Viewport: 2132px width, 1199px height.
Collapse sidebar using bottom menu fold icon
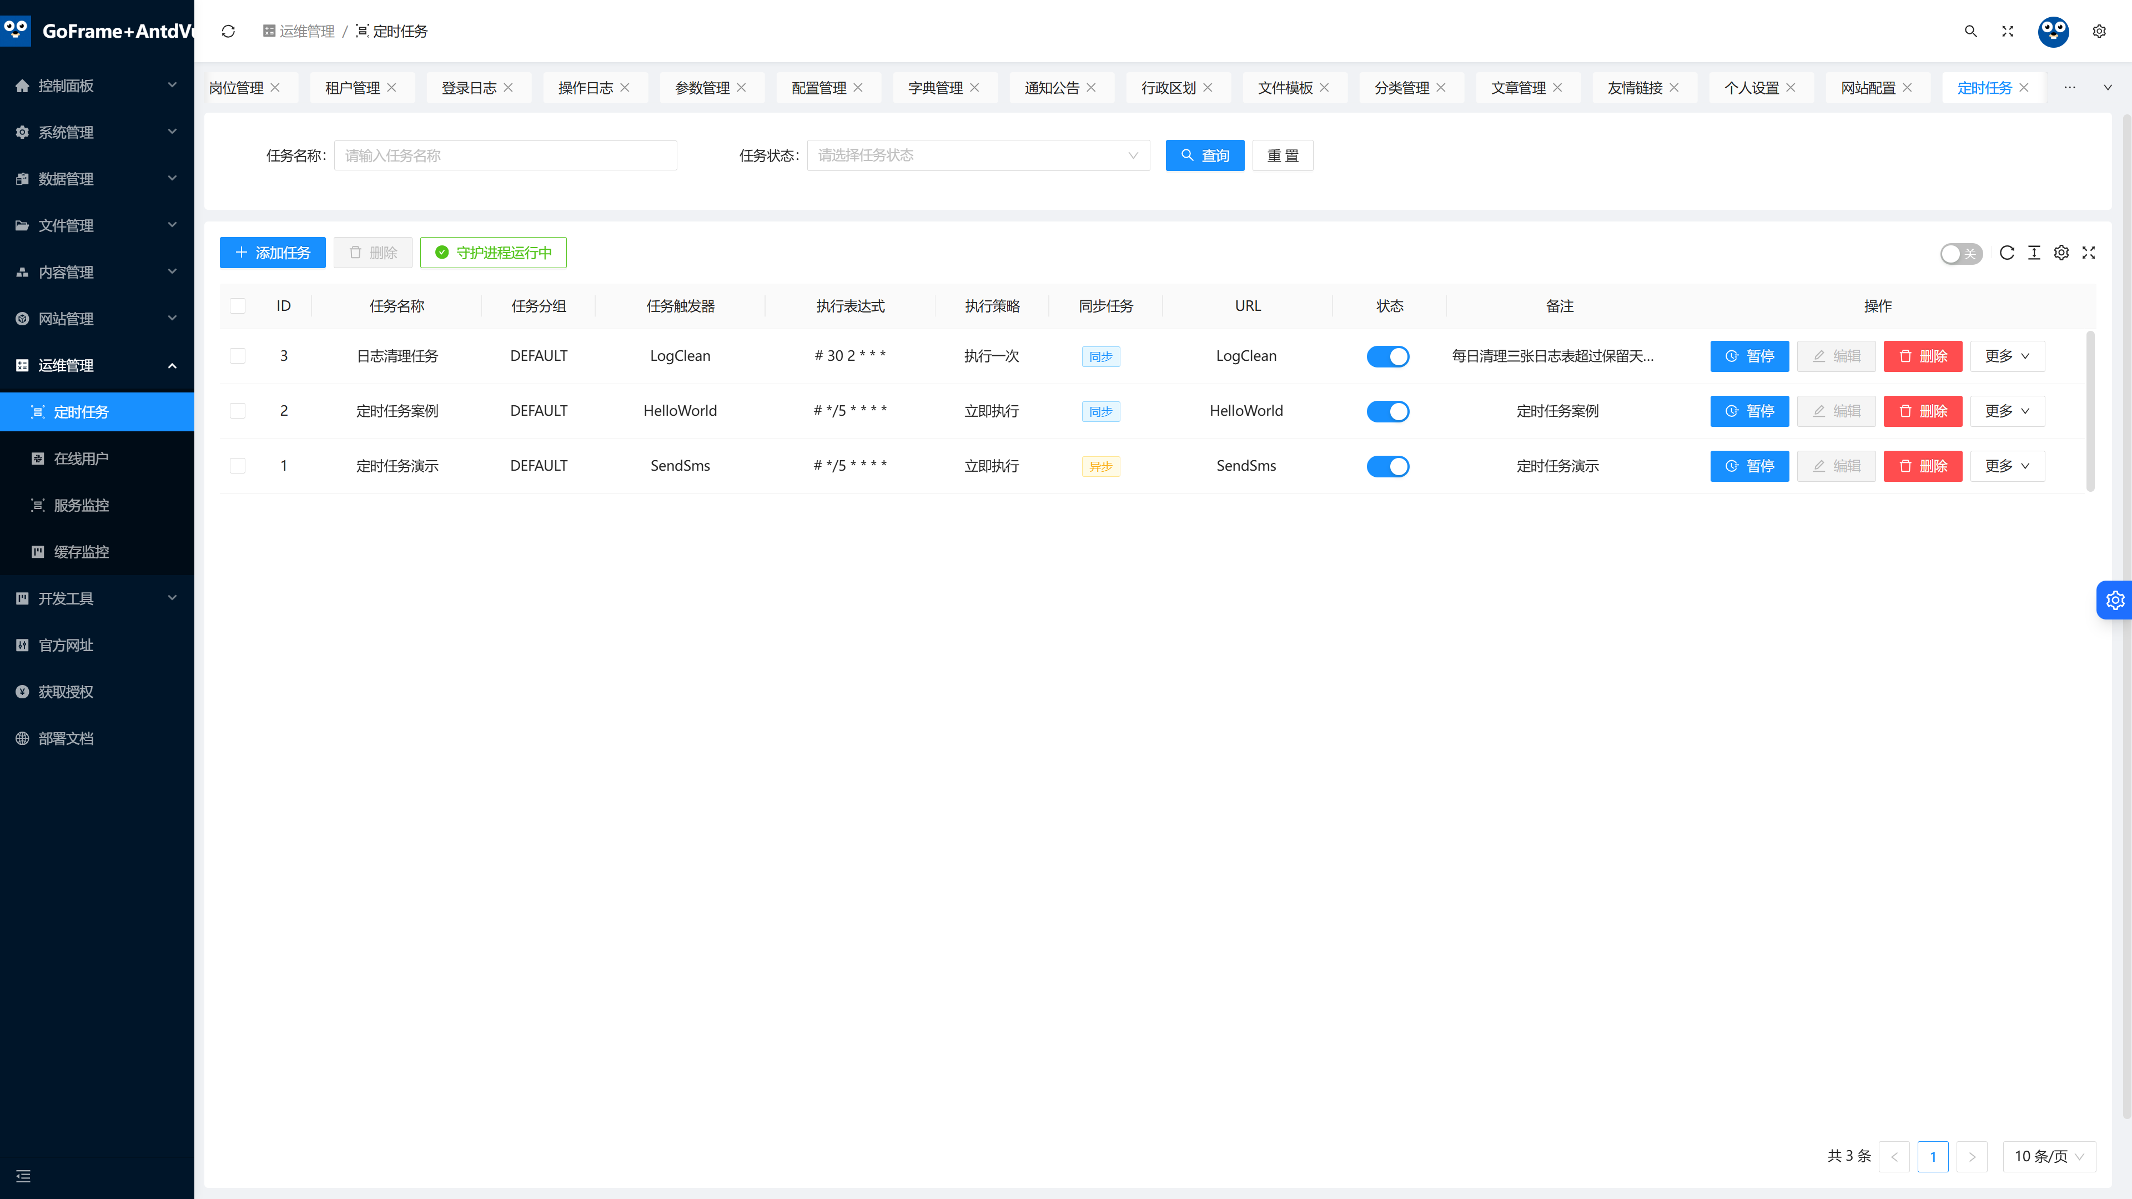coord(23,1176)
